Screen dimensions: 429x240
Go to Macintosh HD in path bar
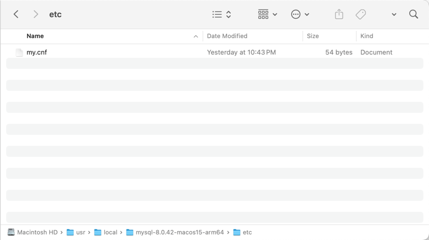pos(33,232)
